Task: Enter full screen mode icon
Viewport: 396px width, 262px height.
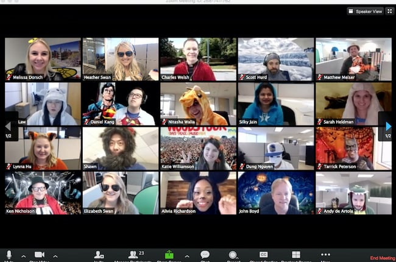Action: (391, 11)
